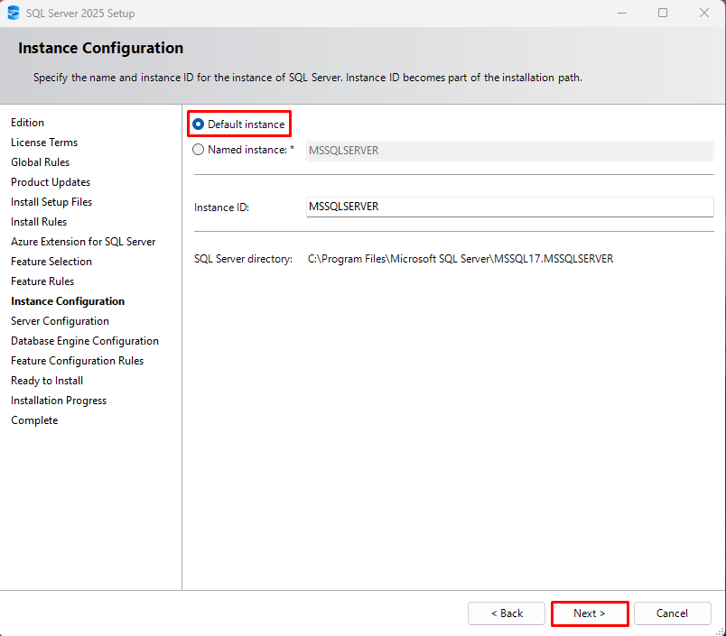Click the Install Setup Files step

pyautogui.click(x=51, y=202)
